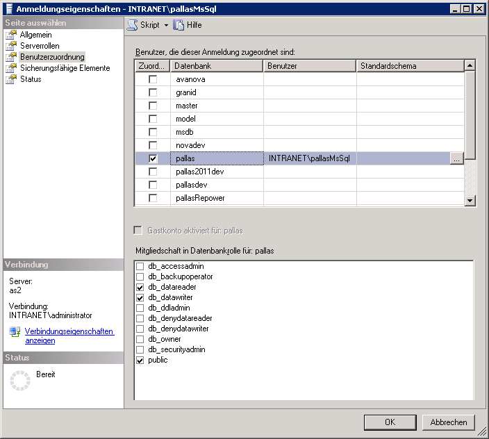Check the db_ddladmin role
489x439 pixels.
click(x=140, y=308)
